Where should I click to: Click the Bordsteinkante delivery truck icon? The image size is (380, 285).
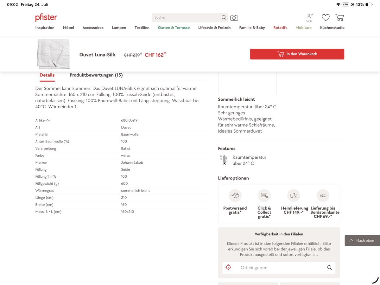pyautogui.click(x=323, y=195)
